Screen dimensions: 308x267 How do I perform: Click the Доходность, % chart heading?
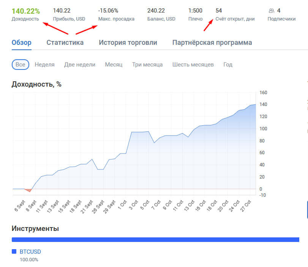click(36, 84)
